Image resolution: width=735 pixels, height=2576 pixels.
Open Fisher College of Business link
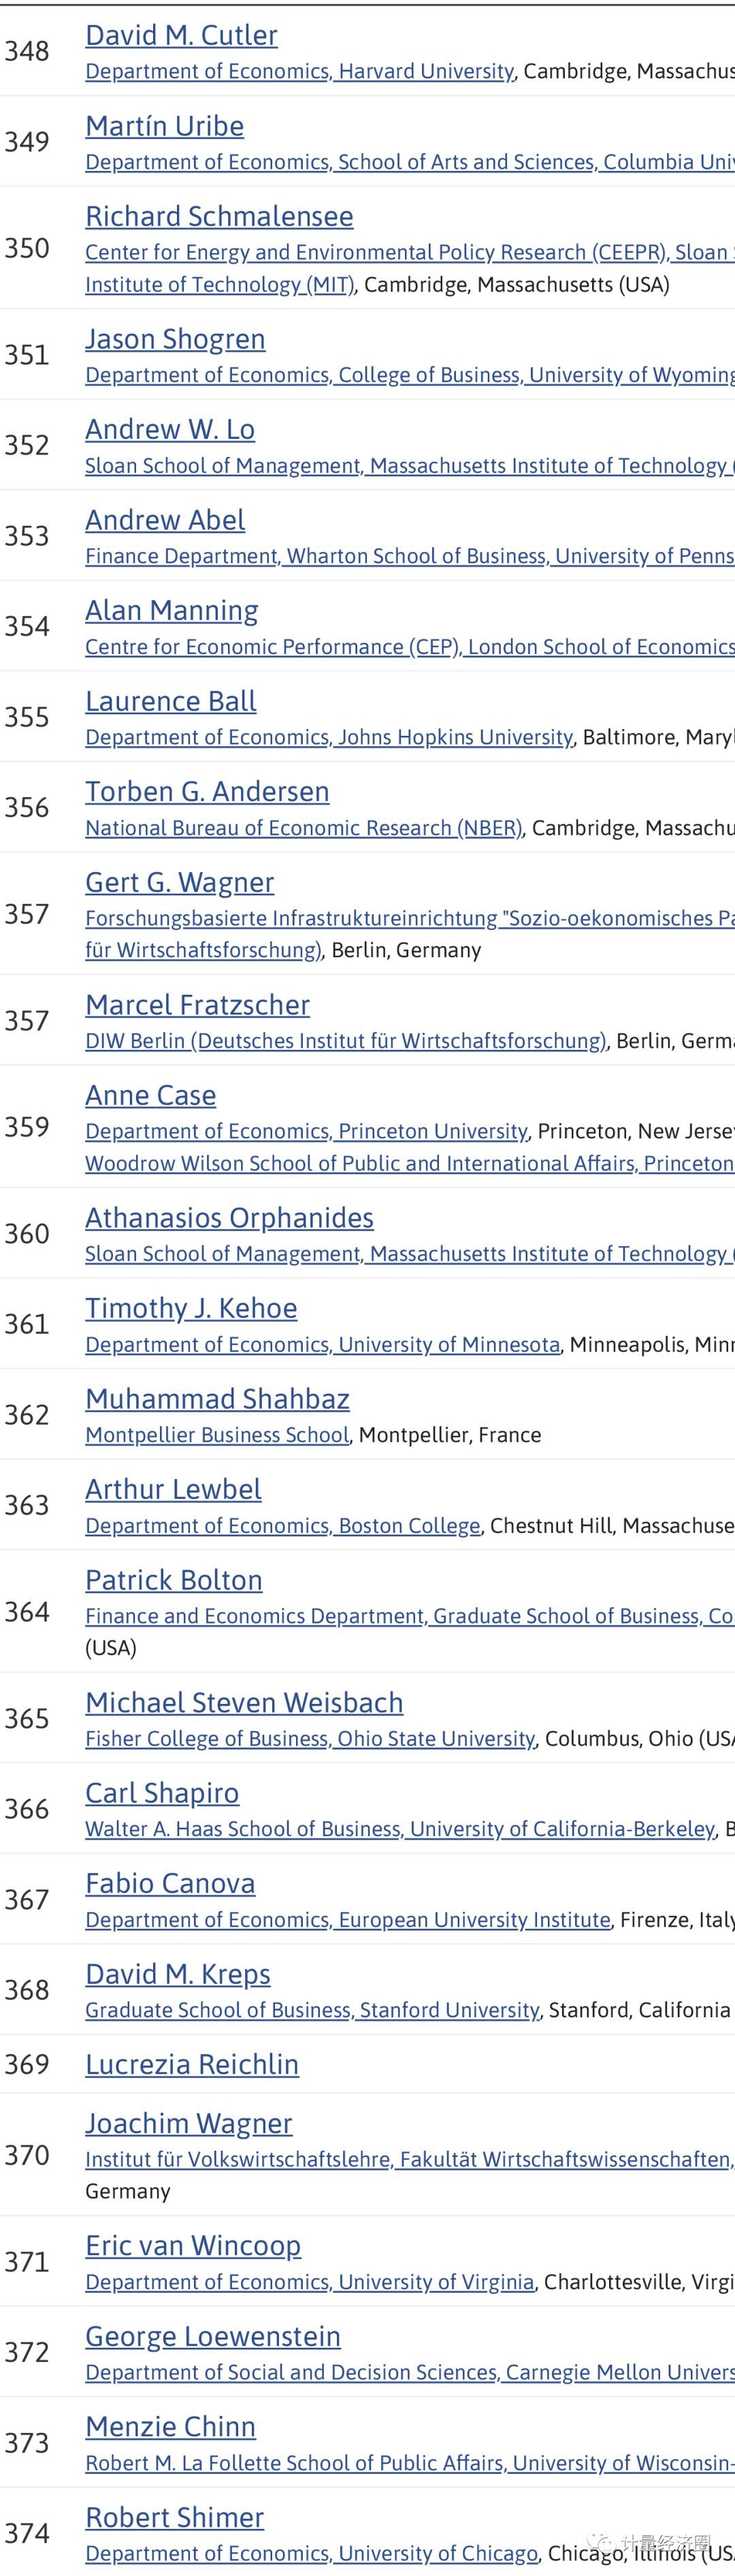pos(310,1739)
